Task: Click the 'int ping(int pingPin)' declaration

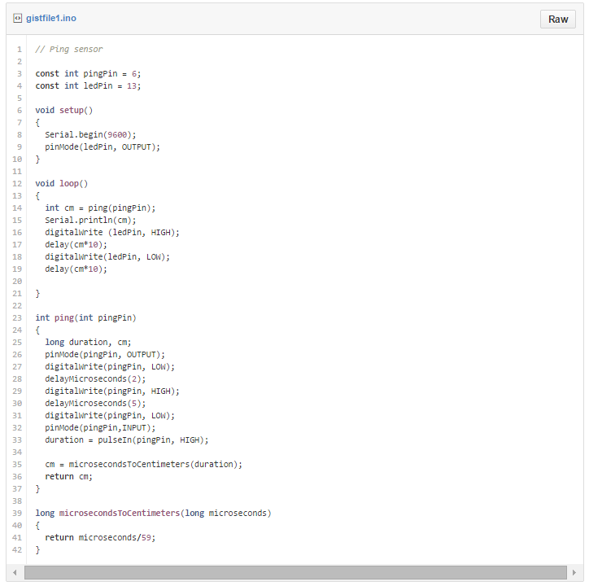Action: click(85, 317)
